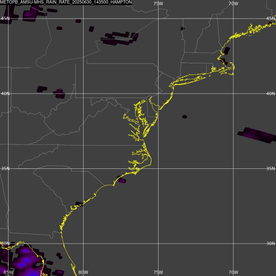276x276 pixels.
Task: Click the 85W label along the bottom edge
Action: (x=8, y=272)
